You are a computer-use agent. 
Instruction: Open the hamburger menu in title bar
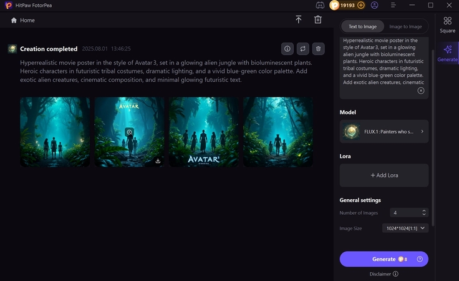point(393,5)
